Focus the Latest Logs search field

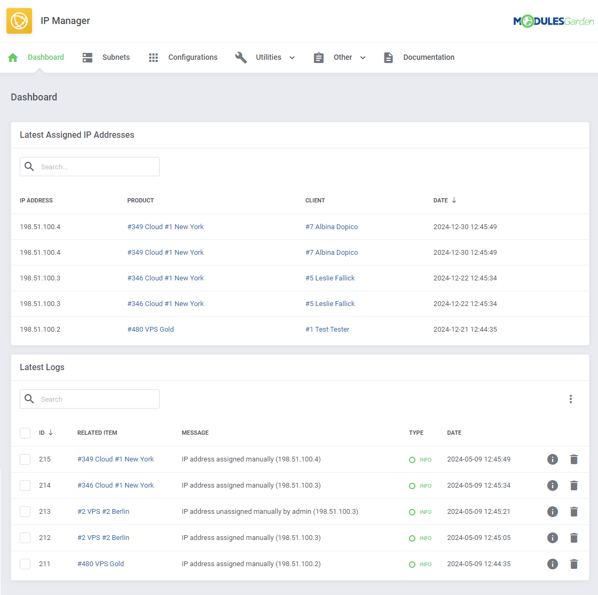tap(90, 399)
